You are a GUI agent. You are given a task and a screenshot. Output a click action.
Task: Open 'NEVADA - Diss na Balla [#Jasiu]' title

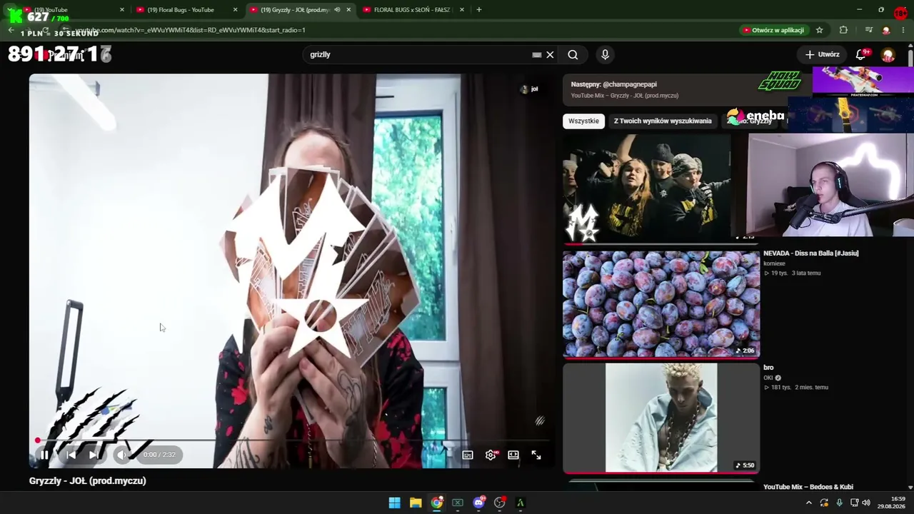click(811, 253)
